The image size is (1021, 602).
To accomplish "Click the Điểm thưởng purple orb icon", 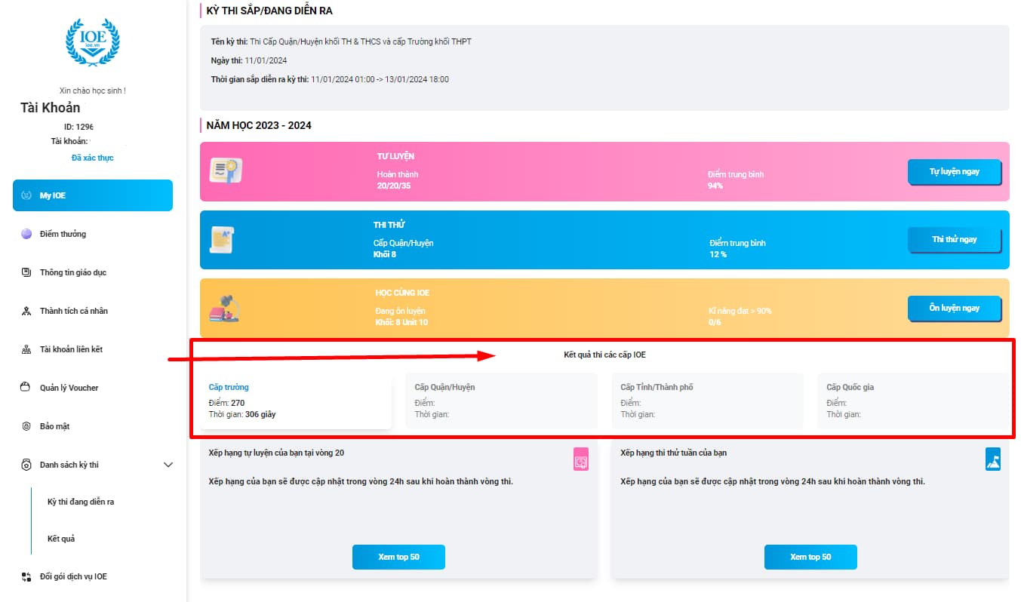I will pos(26,234).
